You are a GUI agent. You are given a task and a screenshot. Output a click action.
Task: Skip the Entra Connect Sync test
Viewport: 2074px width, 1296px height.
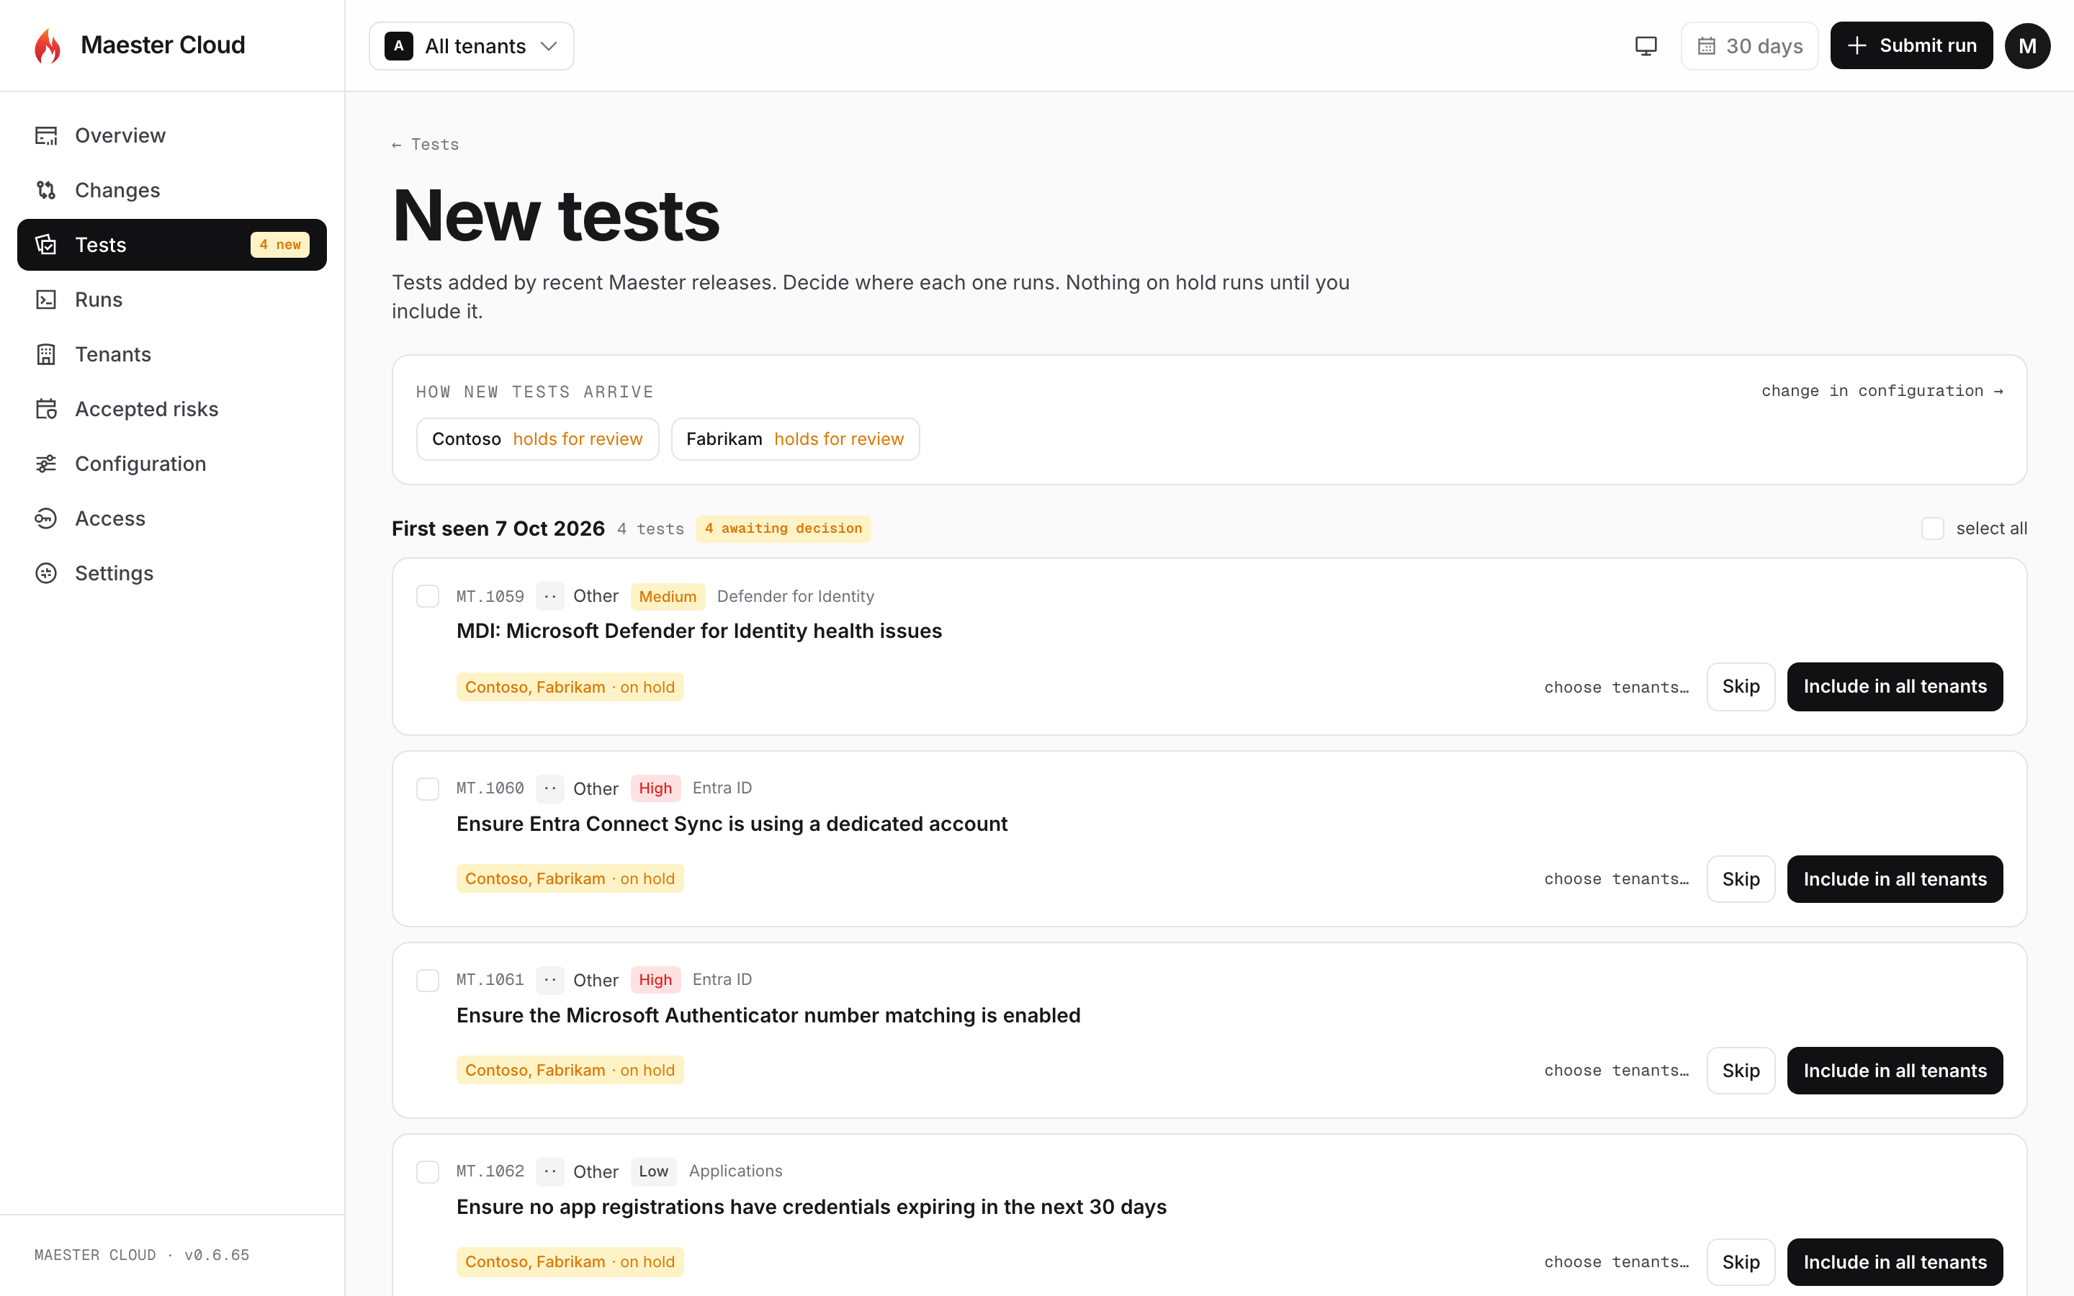(x=1741, y=879)
